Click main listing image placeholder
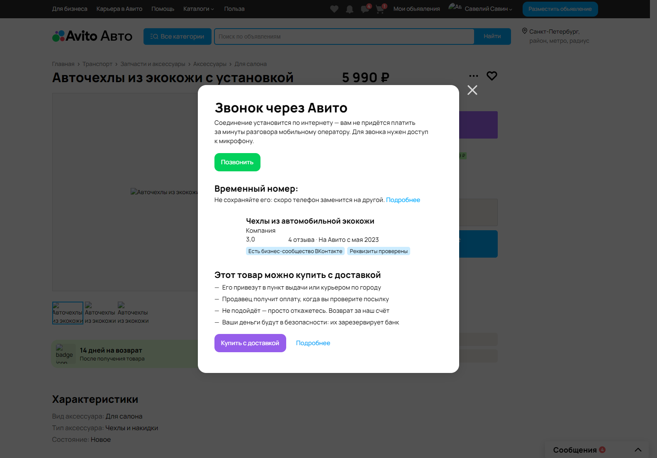Image resolution: width=657 pixels, height=458 pixels. [x=125, y=192]
